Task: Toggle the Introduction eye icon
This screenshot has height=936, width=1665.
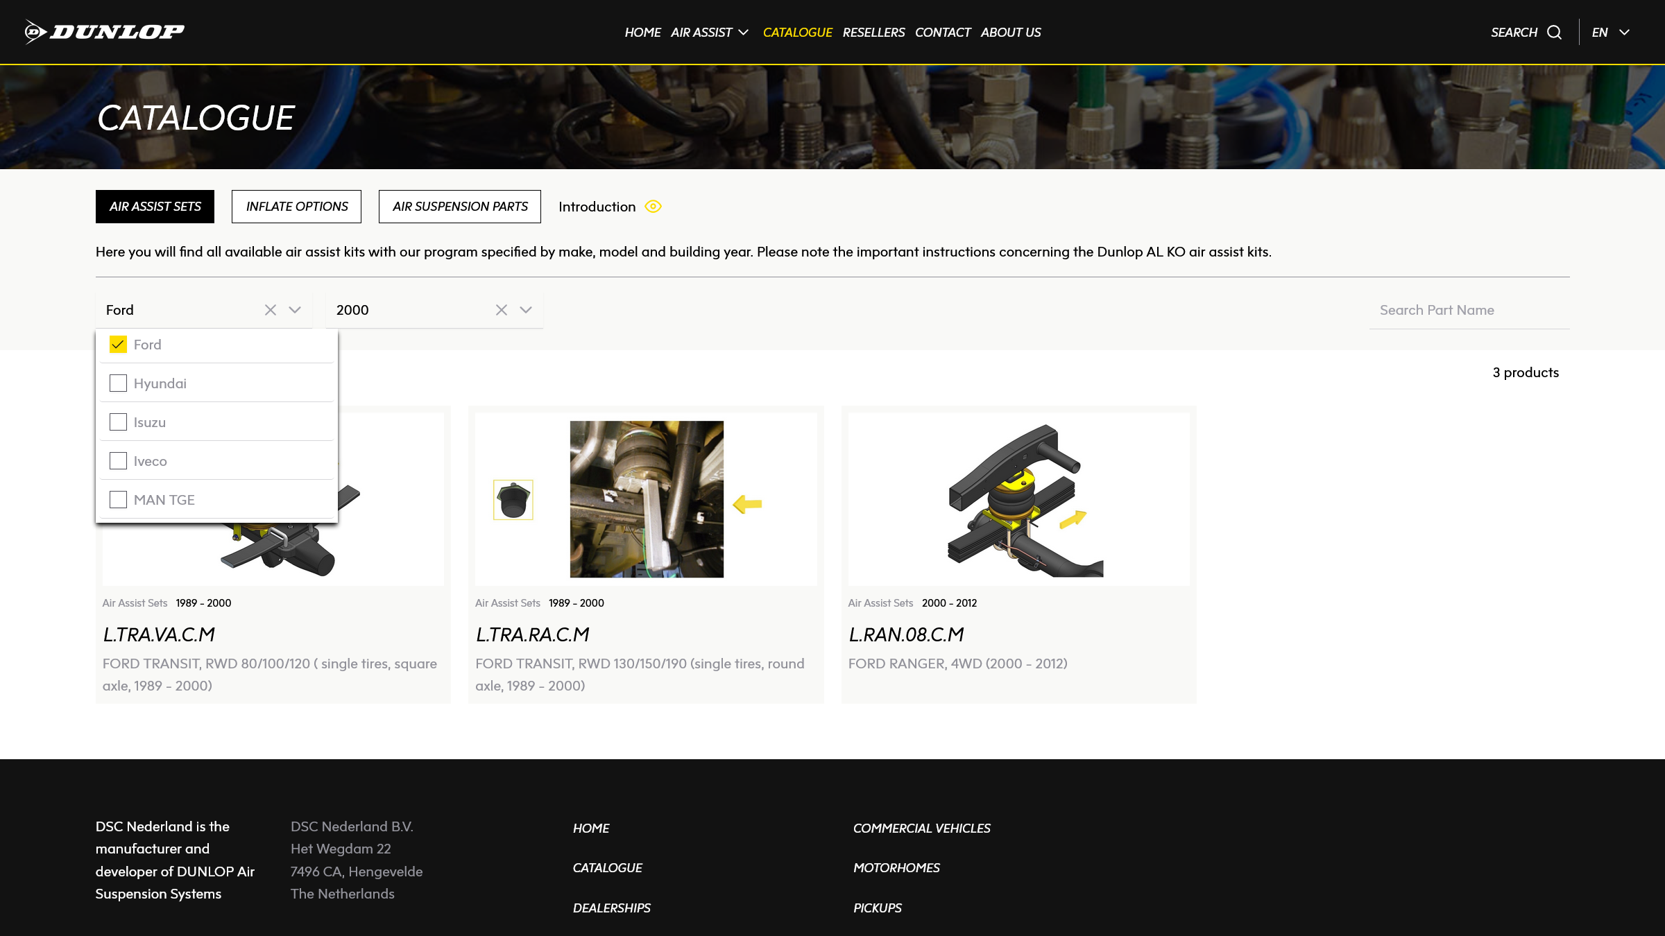Action: (653, 207)
